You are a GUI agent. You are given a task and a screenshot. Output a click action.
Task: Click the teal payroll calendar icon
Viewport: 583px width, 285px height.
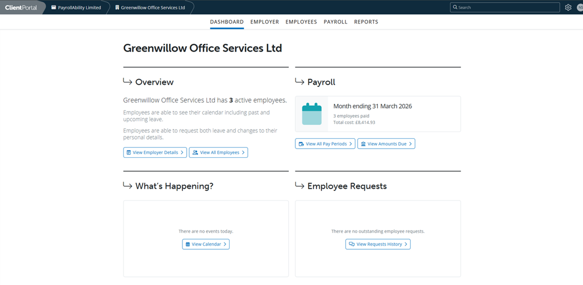tap(312, 114)
